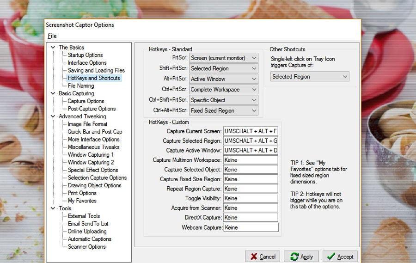Viewport: 416px width, 263px height.
Task: Click the Acquire from Scanner field
Action: 251,208
